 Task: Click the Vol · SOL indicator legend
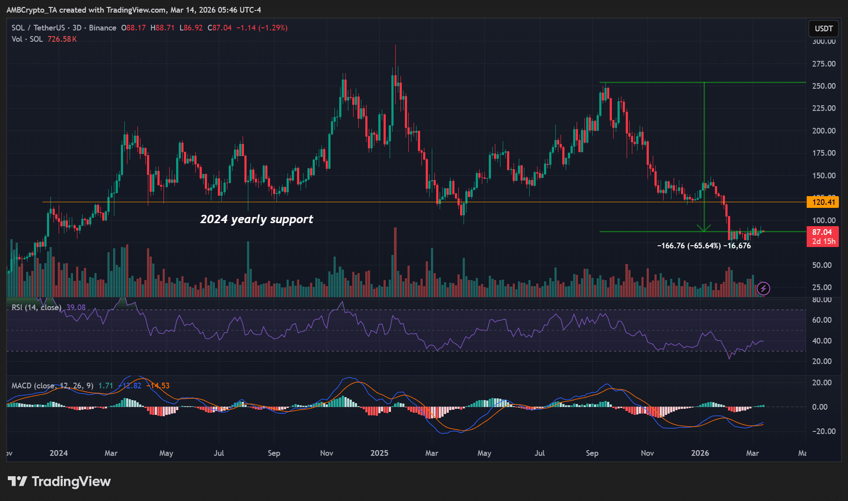[27, 39]
